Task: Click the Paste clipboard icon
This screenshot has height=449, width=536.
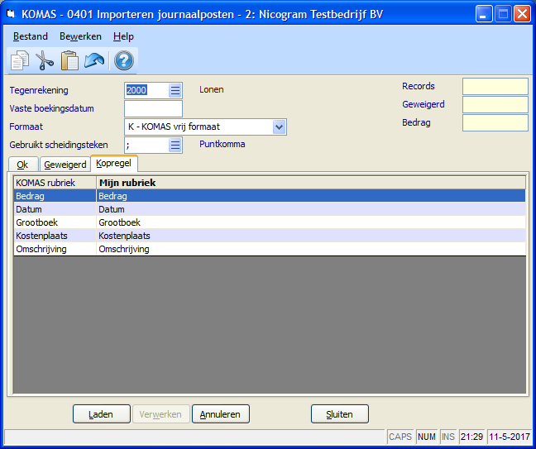Action: pos(69,60)
